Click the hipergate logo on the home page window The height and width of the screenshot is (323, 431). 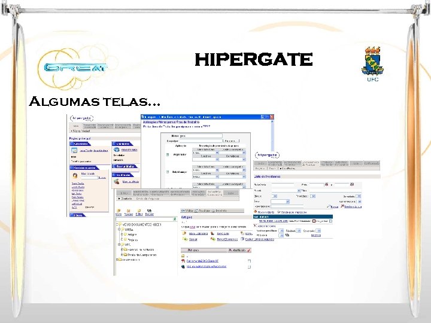click(82, 118)
